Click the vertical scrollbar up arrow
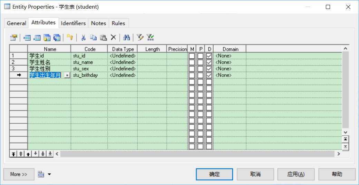 346,49
